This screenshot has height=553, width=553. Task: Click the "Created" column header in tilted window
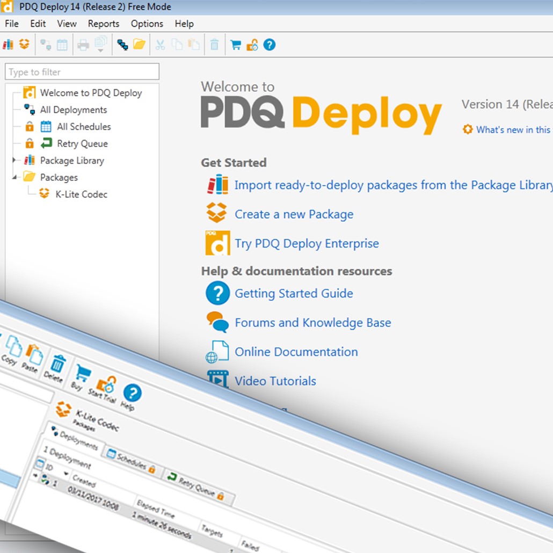point(84,482)
